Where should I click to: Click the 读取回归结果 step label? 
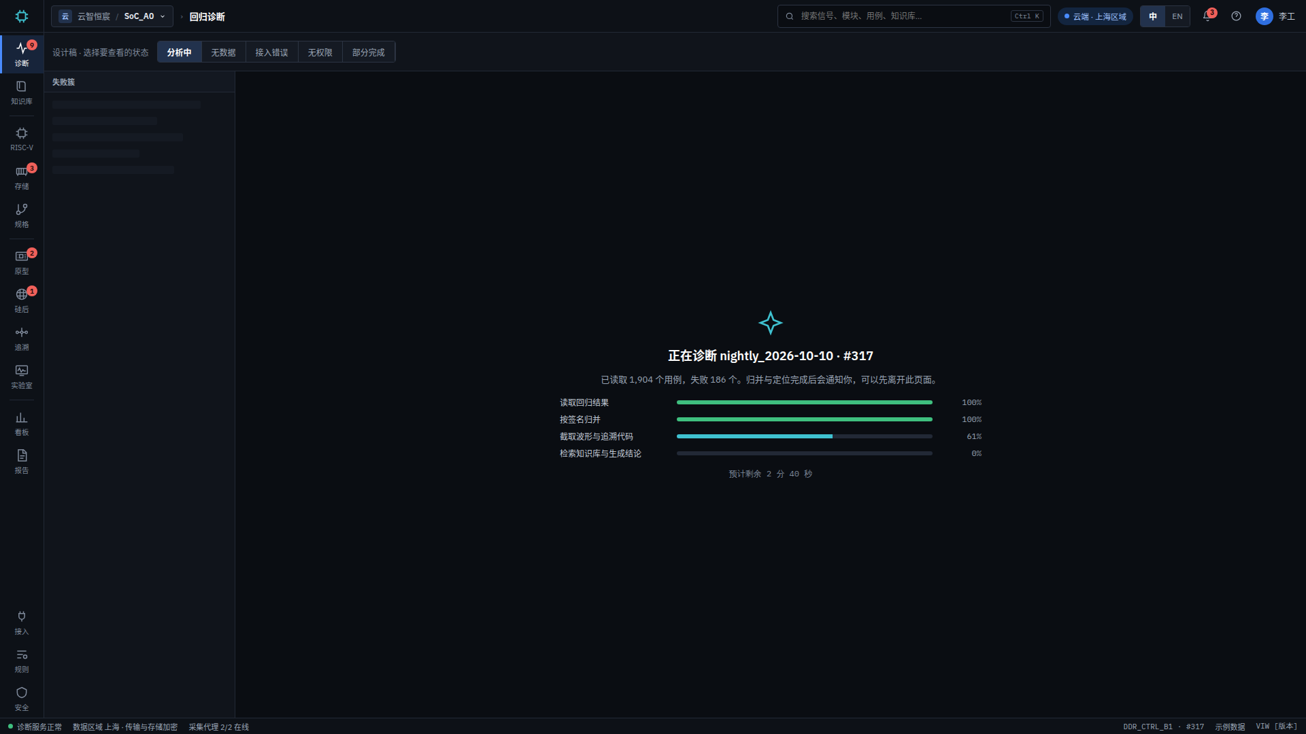coord(584,402)
